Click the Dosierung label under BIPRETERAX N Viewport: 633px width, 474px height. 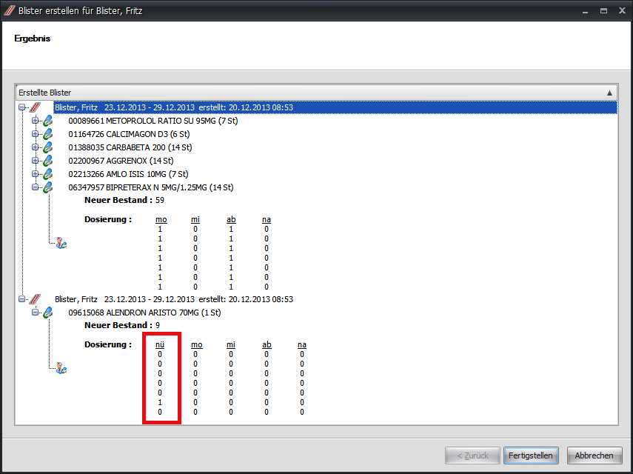click(x=108, y=219)
